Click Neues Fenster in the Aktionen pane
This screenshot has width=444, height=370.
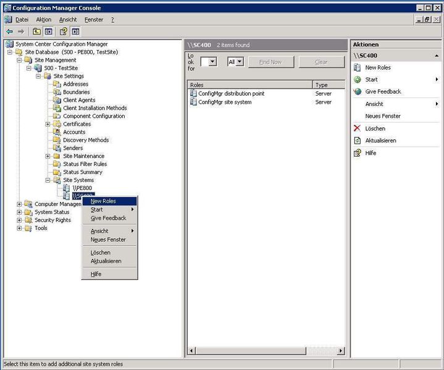(383, 116)
